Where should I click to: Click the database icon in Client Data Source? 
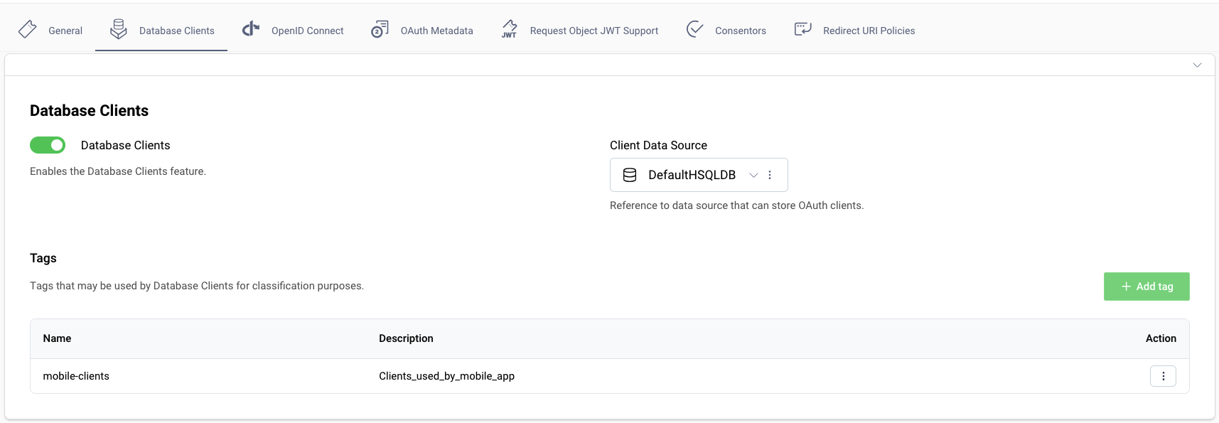(630, 174)
